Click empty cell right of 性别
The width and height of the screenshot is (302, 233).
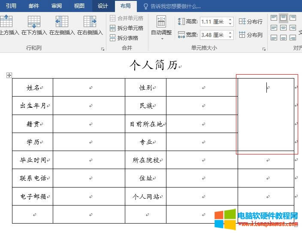click(202, 87)
